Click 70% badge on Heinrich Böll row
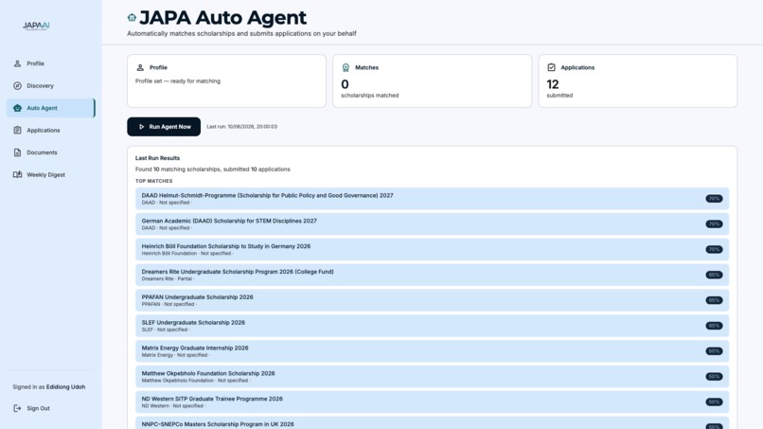 tap(714, 249)
